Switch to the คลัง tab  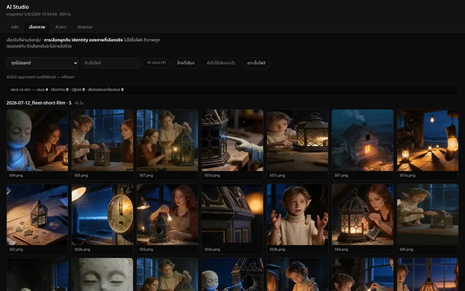[x=15, y=27]
